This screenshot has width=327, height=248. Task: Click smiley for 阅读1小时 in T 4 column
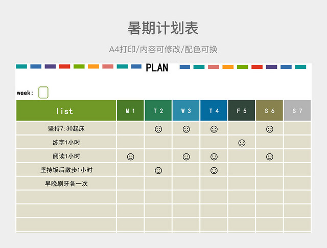pos(214,156)
